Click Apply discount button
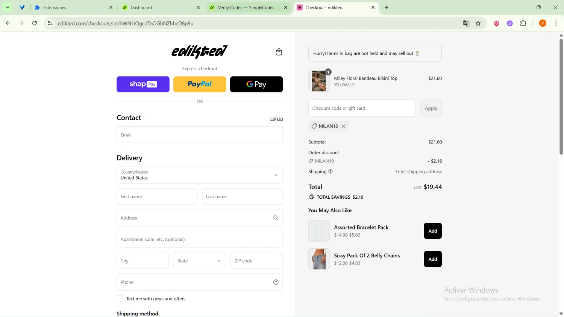Viewport: 564px width, 317px height. 431,108
